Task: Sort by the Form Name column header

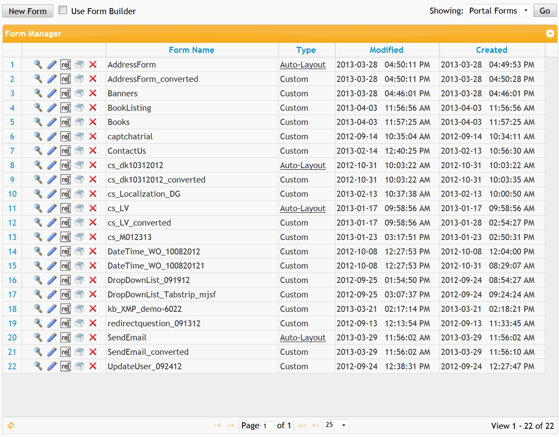Action: [192, 50]
